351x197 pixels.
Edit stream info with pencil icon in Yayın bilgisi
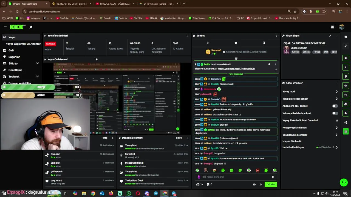[330, 36]
